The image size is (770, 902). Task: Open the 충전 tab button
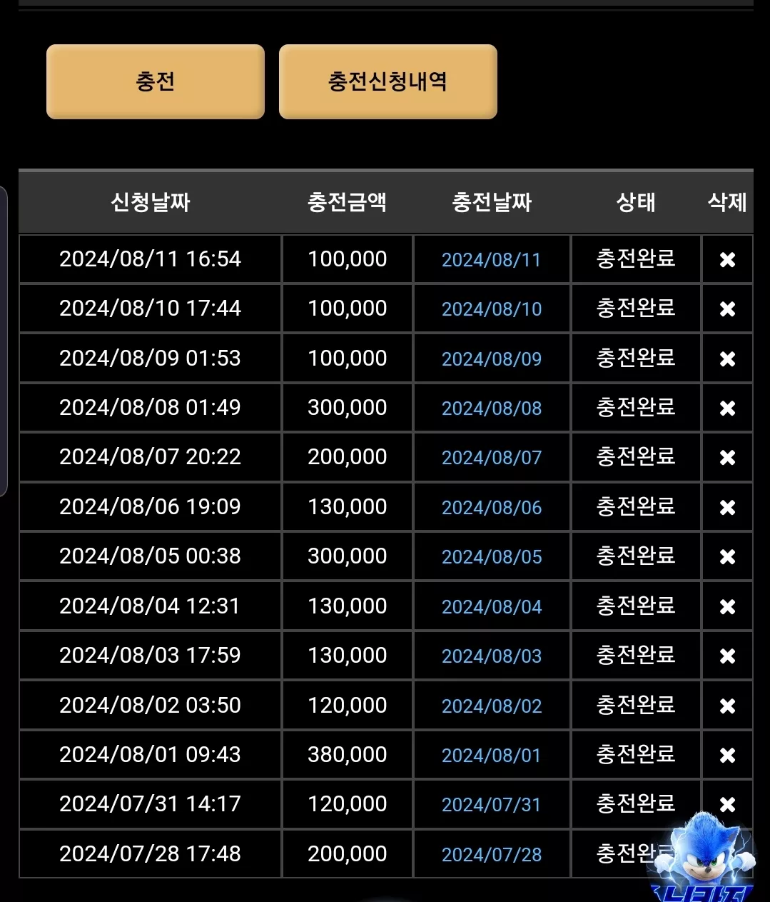[156, 81]
